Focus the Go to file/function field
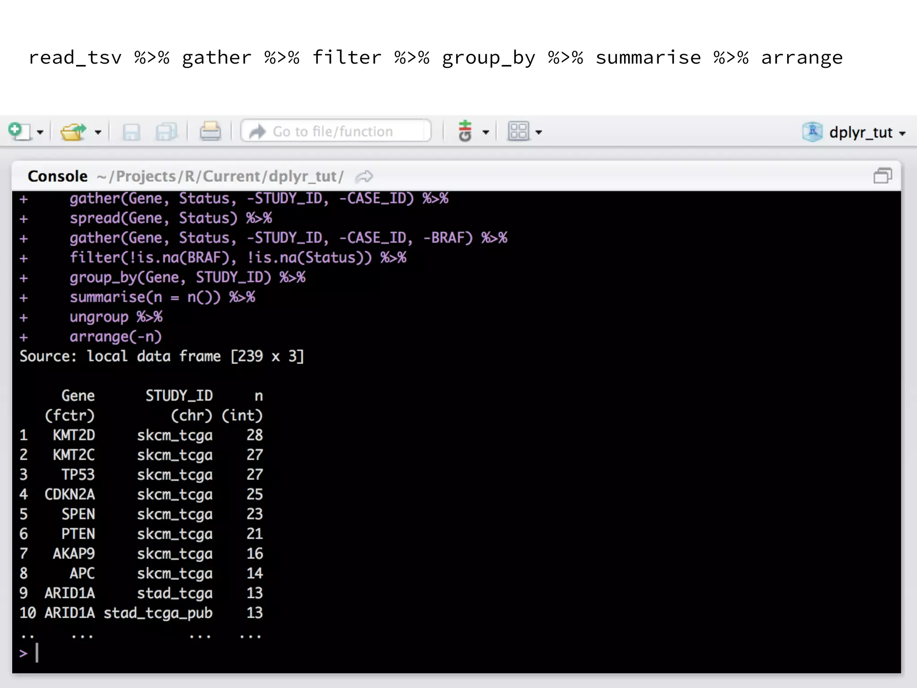Viewport: 917px width, 688px height. click(x=336, y=131)
